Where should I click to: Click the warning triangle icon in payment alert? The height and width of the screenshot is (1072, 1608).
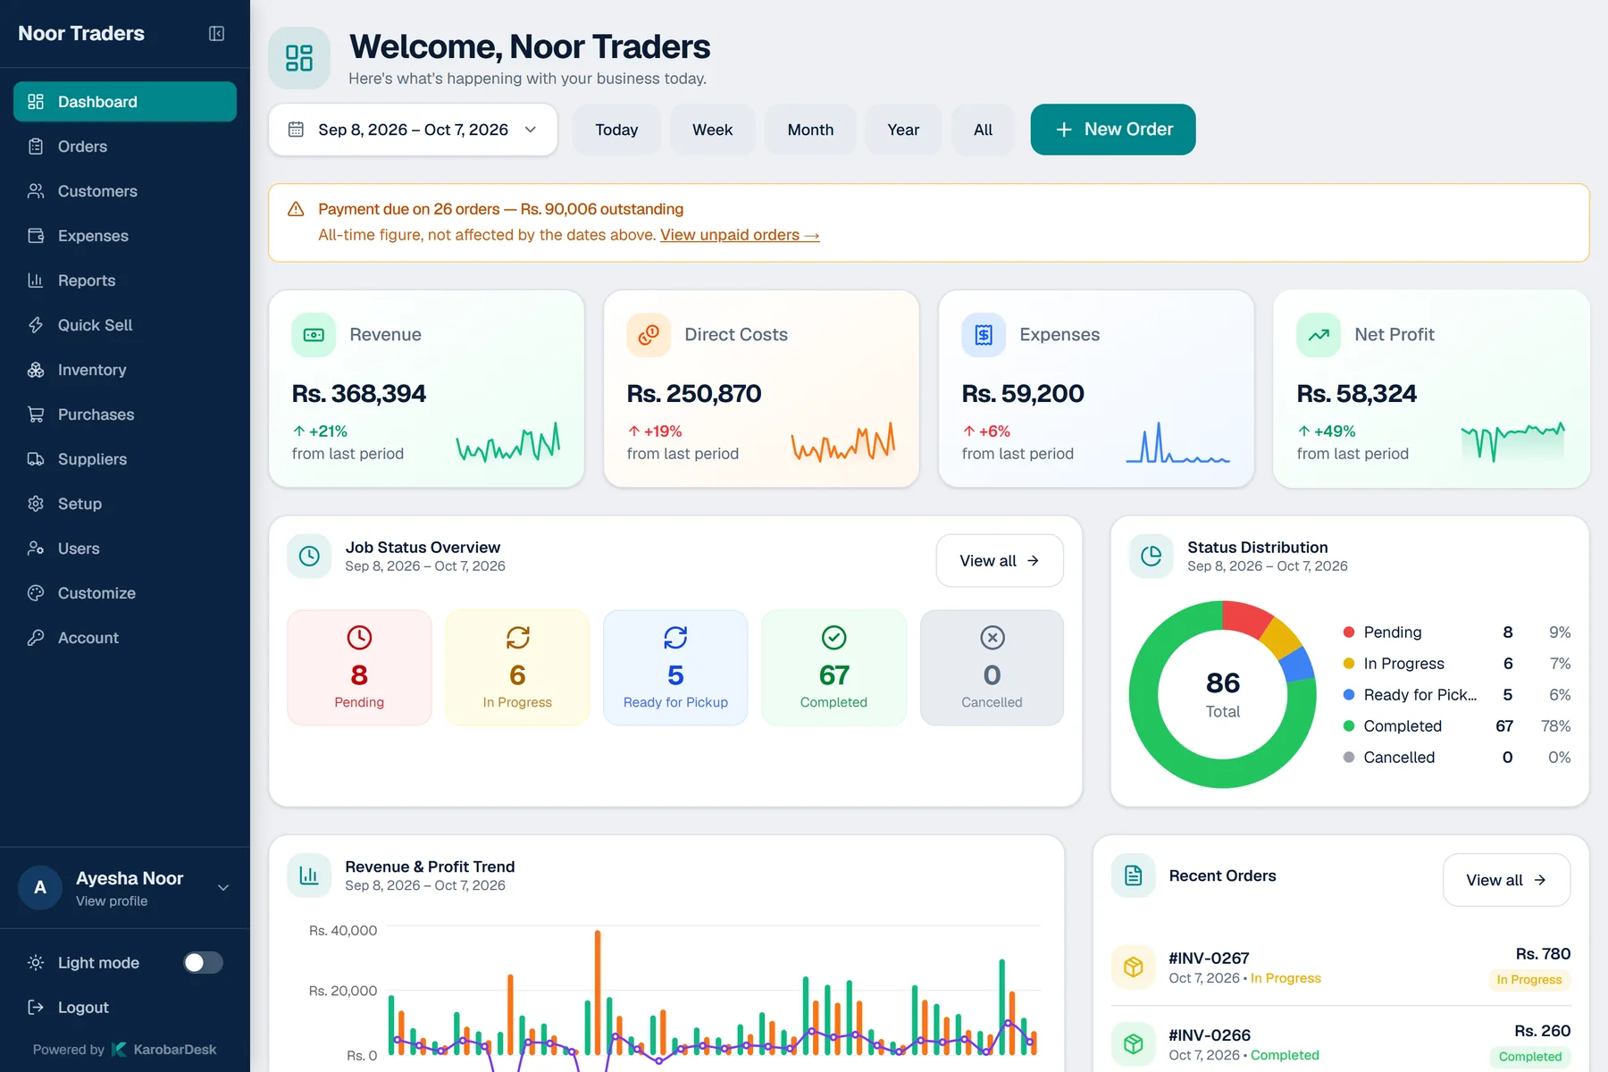(x=296, y=209)
